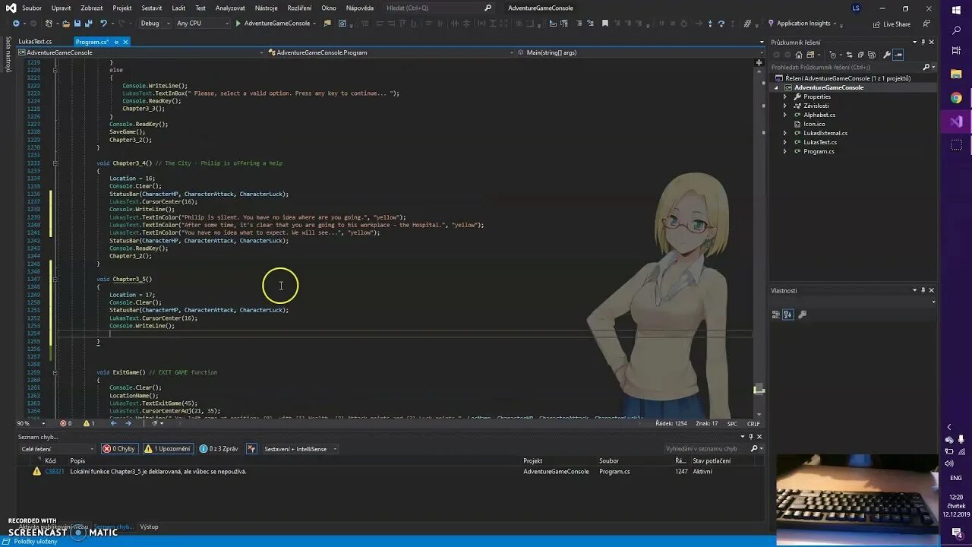The width and height of the screenshot is (972, 547).
Task: Collapse the Chapter3_5 method outline
Action: (55, 279)
